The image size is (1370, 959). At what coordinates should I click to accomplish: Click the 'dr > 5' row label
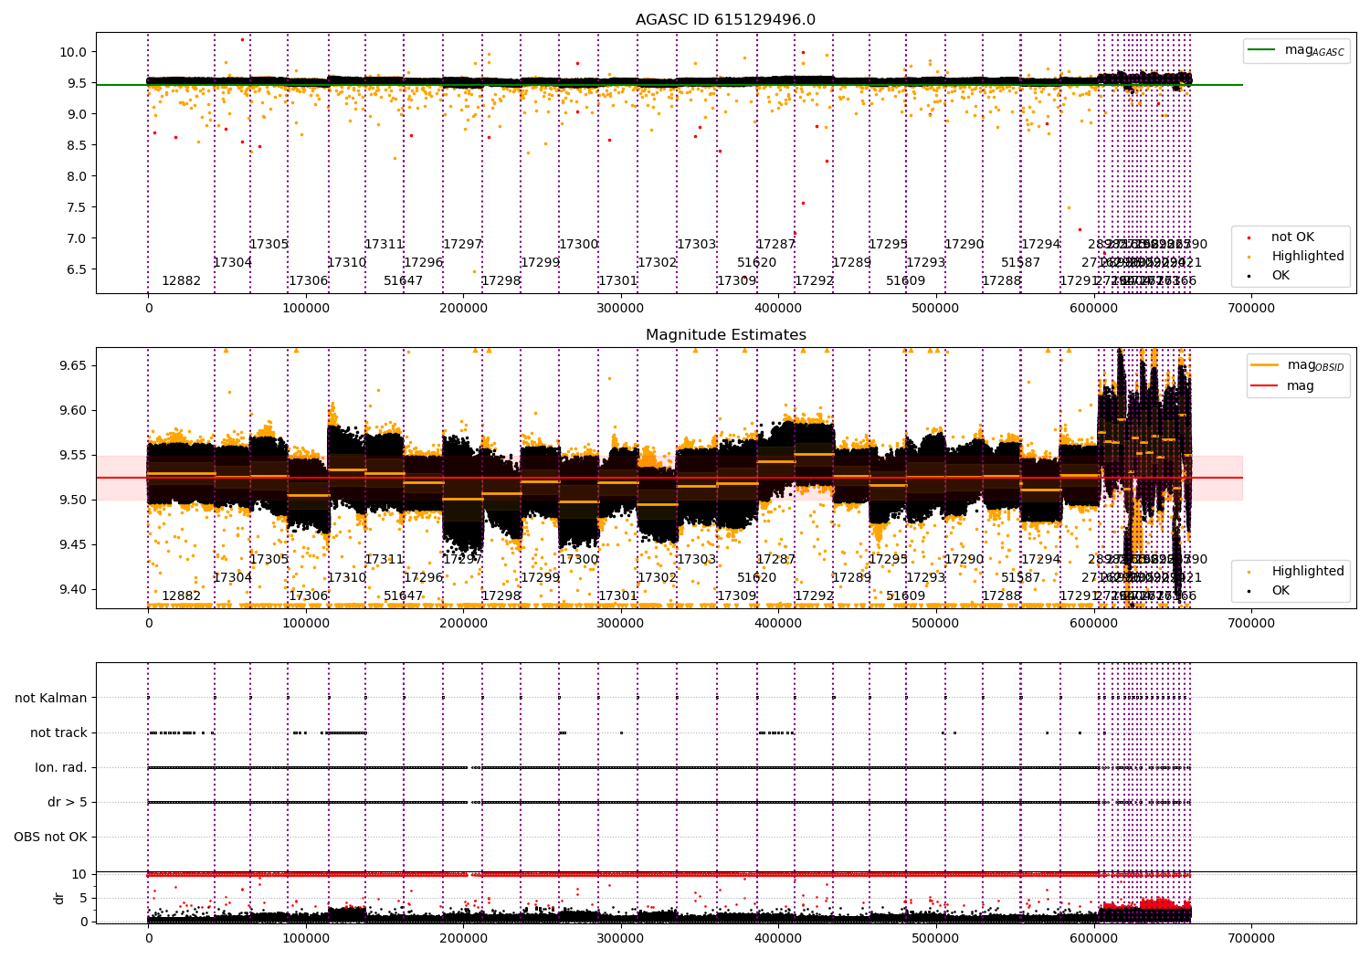(68, 803)
